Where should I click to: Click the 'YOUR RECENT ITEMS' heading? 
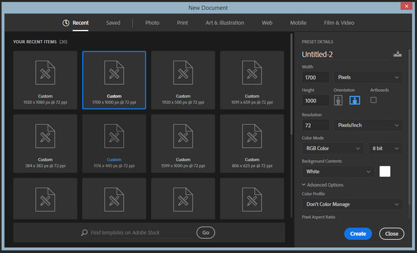pos(35,42)
